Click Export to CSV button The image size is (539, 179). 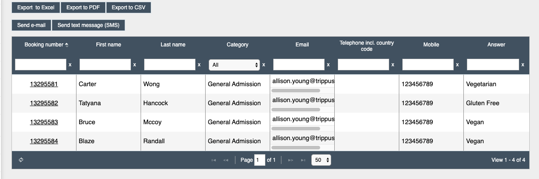(129, 8)
